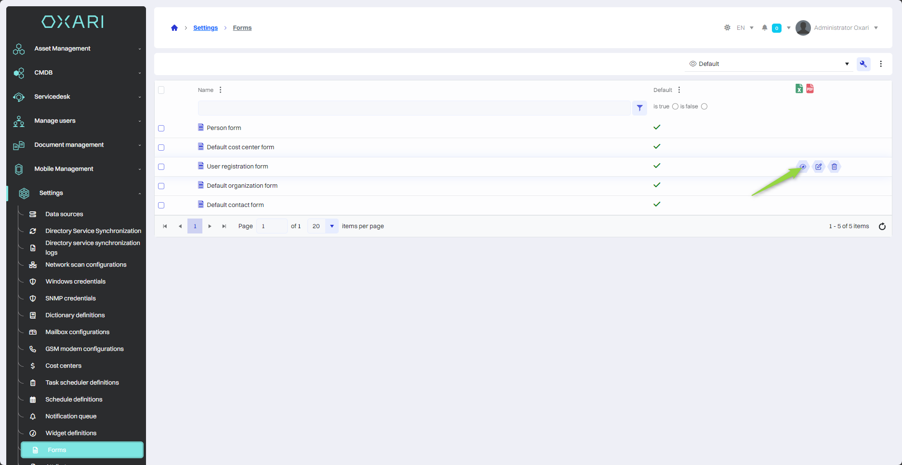Tick the Default contact form checkbox
Screen dimensions: 902x465
tap(161, 205)
